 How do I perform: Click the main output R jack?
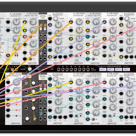(16, 70)
